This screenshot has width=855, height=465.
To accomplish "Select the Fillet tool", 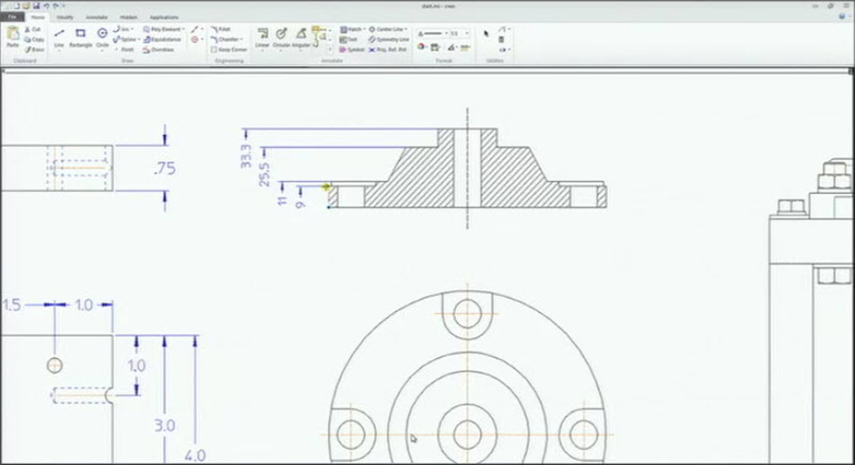I will coord(221,29).
